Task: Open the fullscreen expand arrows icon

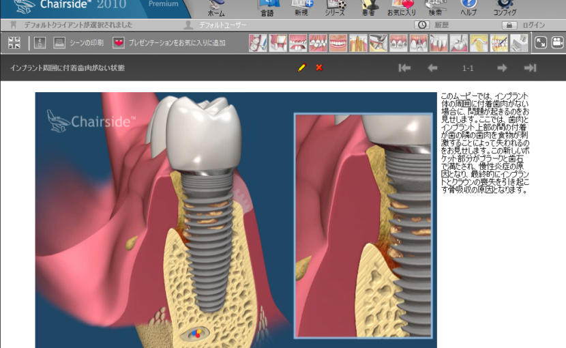Action: (540, 42)
